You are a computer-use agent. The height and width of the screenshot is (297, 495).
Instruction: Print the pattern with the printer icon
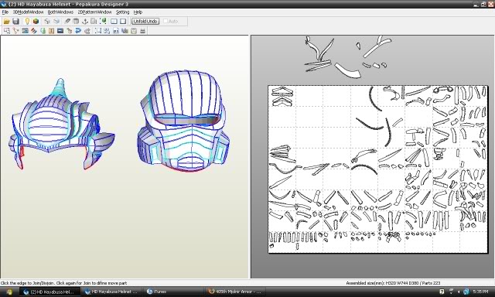coord(142,31)
